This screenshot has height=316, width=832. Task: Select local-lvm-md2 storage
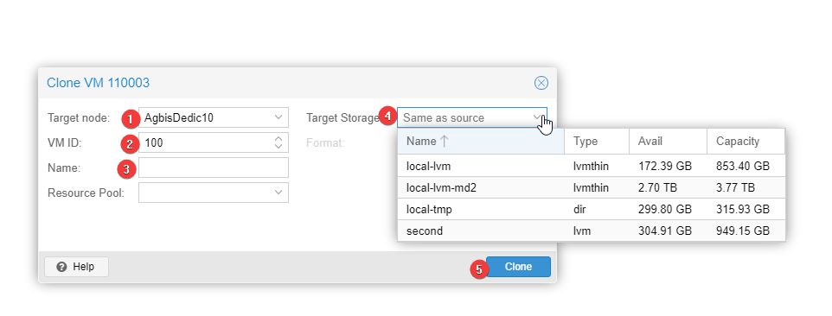[591, 187]
